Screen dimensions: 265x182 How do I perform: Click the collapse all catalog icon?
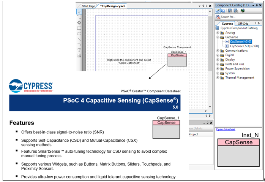click(x=236, y=11)
